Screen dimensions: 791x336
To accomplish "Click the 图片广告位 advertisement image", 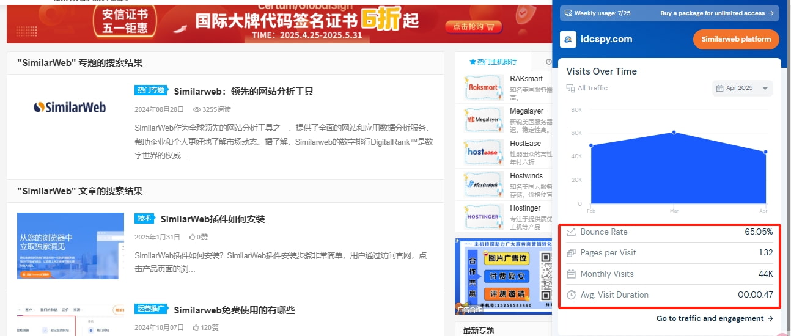I will click(503, 277).
